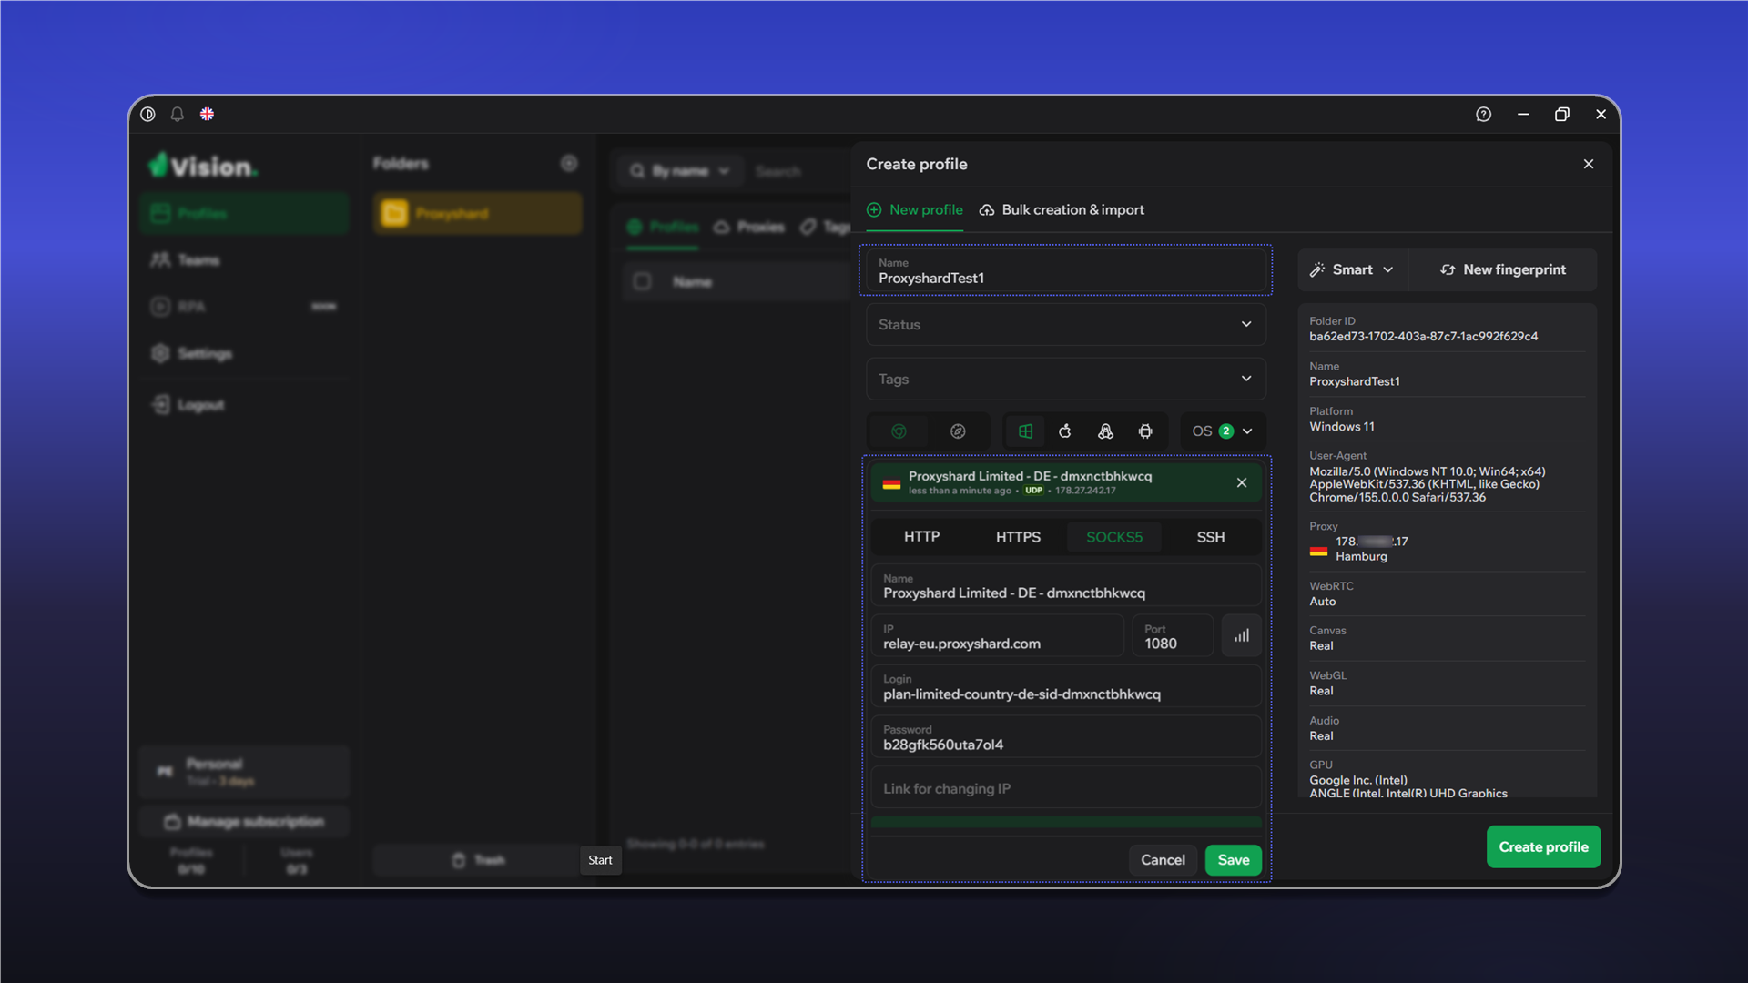This screenshot has height=983, width=1748.
Task: Click the Link for changing IP field
Action: click(x=1066, y=788)
